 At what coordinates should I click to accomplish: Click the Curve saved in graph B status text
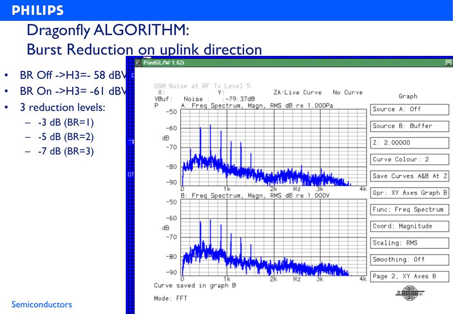point(195,286)
